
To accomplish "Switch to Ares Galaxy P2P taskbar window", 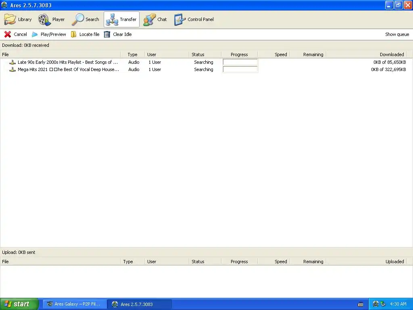I will tap(75, 304).
